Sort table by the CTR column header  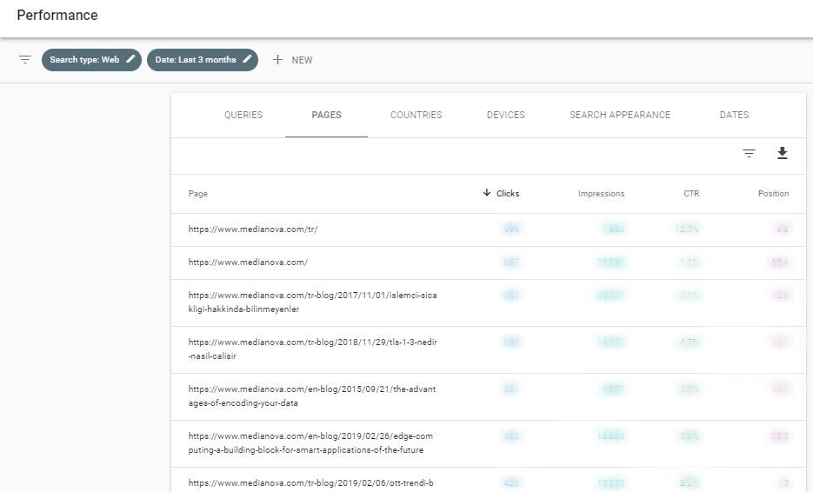pos(691,193)
